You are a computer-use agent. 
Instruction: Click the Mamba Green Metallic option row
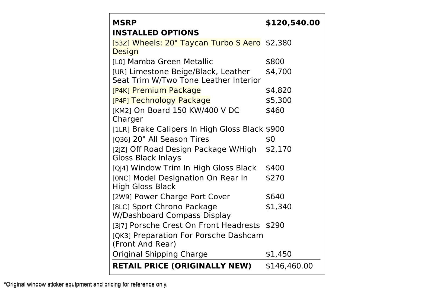163,62
